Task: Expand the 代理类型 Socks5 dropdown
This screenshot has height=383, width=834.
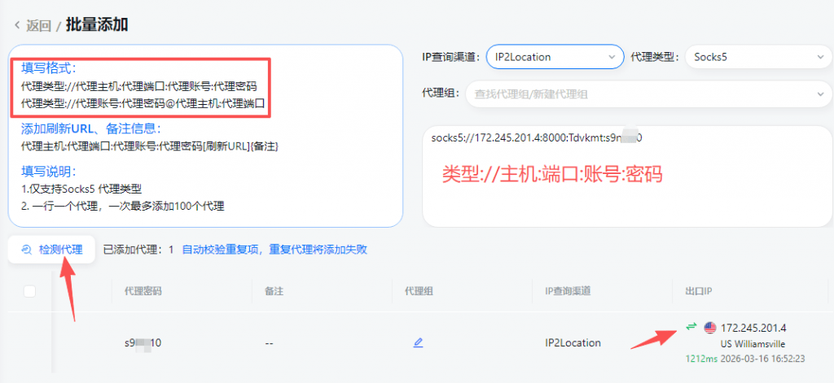Action: point(757,57)
